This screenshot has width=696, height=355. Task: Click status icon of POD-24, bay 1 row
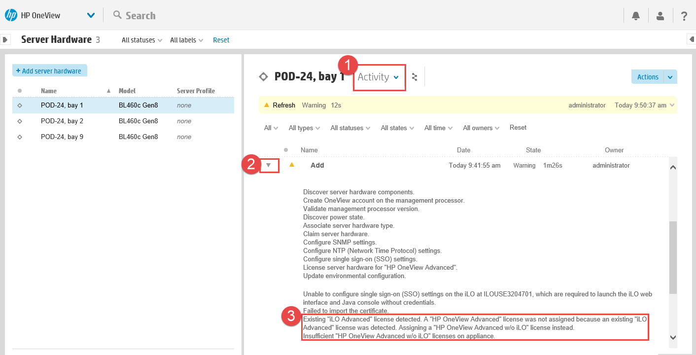20,106
